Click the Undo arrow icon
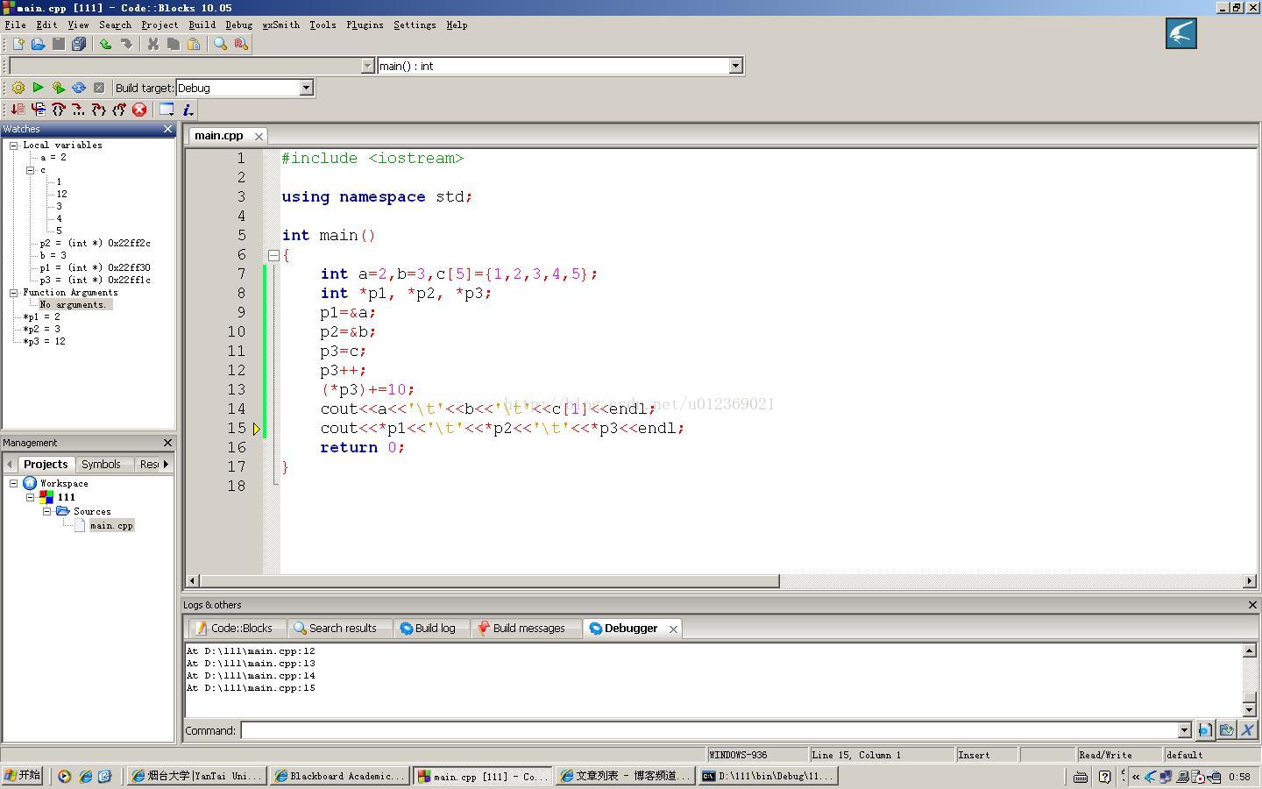1262x789 pixels. pos(105,44)
